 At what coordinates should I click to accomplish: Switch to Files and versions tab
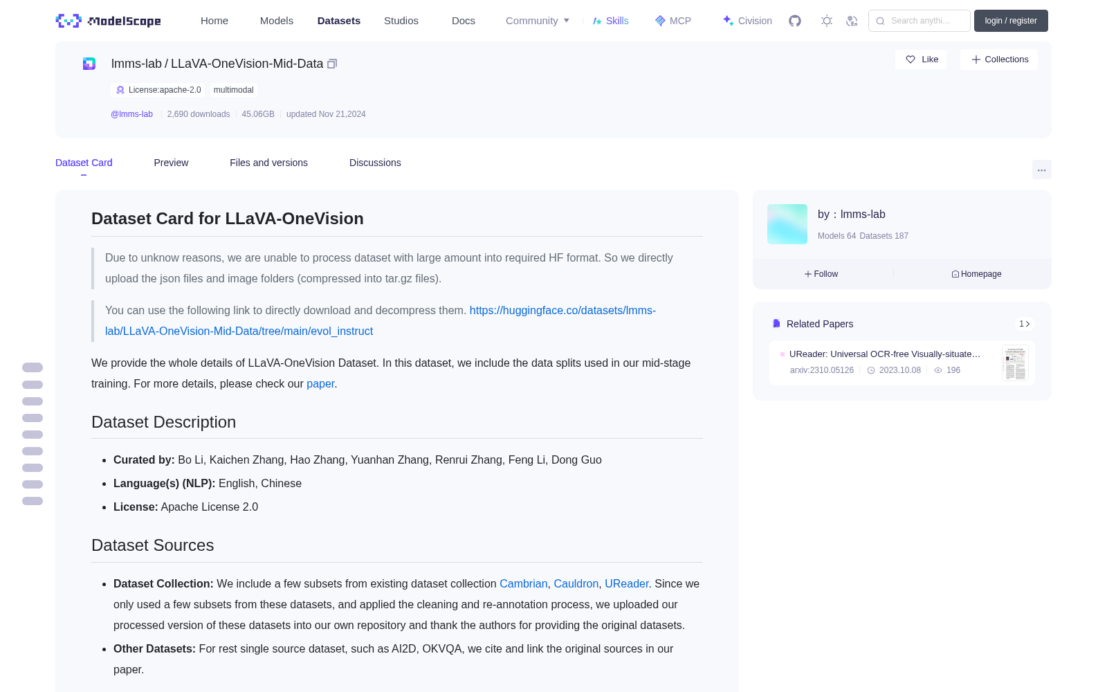pos(268,163)
